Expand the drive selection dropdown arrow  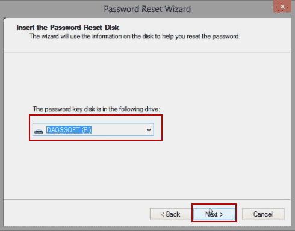tap(149, 130)
